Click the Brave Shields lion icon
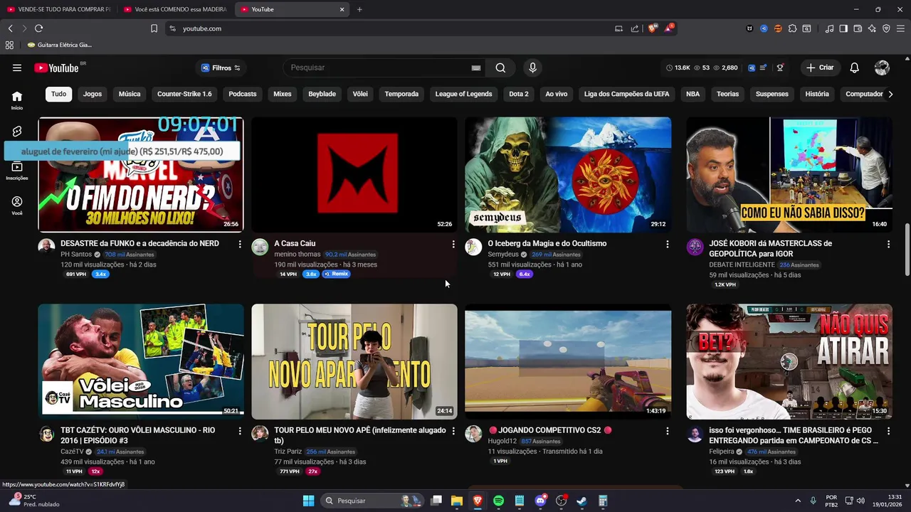The width and height of the screenshot is (911, 512). (653, 28)
